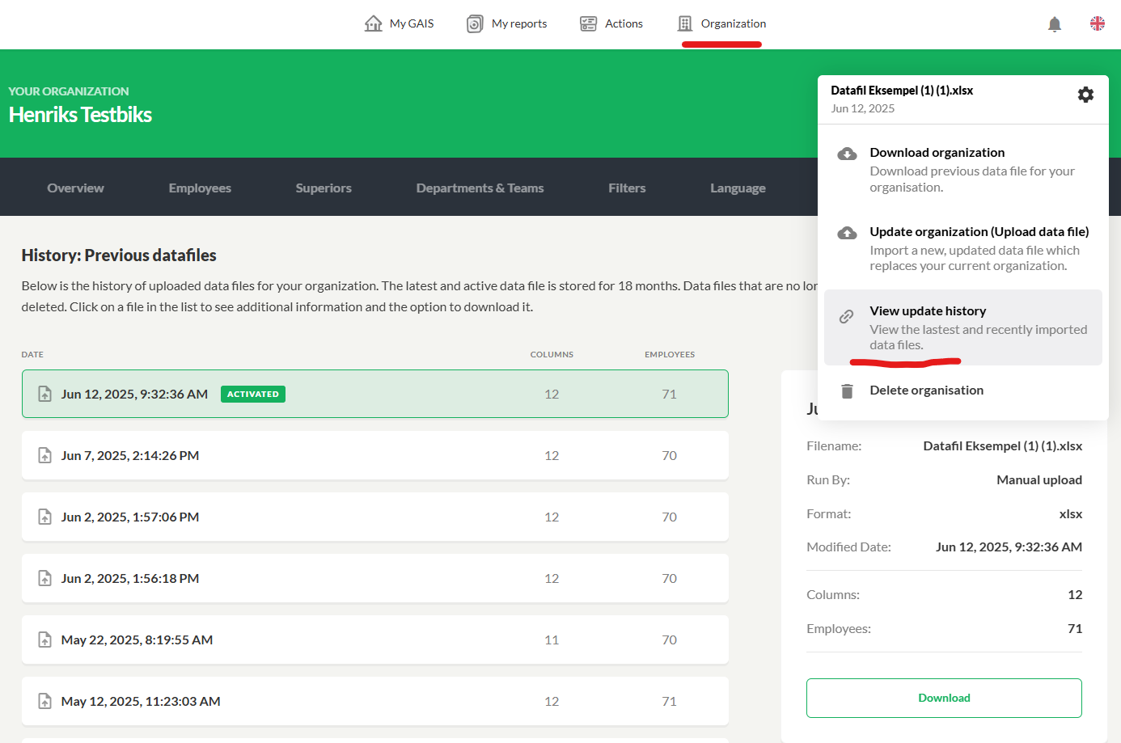Click the Henriks Testbiks organization title
Screen dimensions: 1121x743
80,115
